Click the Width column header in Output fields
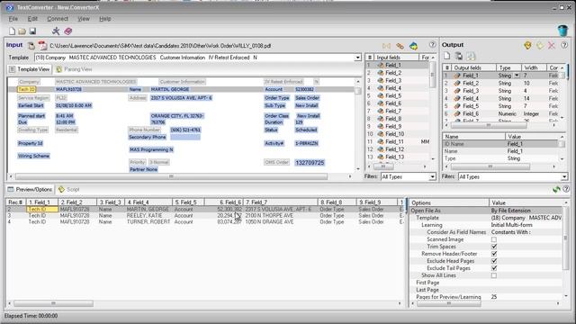Image resolution: width=576 pixels, height=324 pixels. 534,67
